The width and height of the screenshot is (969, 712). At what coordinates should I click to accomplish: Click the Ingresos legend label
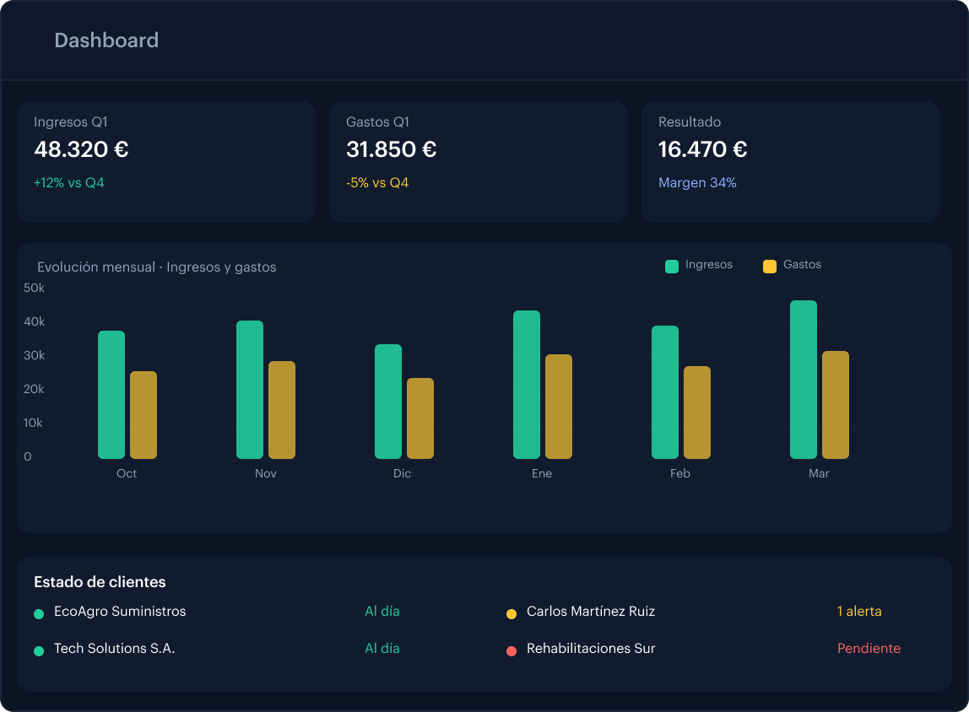(x=709, y=264)
